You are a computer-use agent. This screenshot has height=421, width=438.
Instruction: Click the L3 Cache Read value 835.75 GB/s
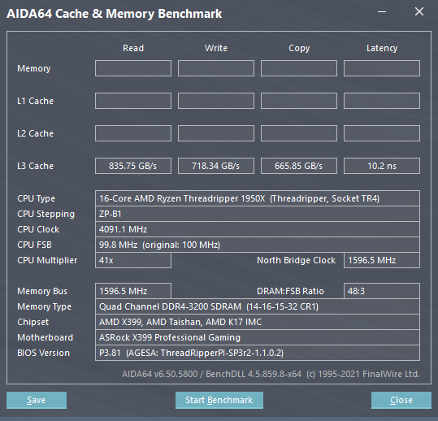pos(133,166)
